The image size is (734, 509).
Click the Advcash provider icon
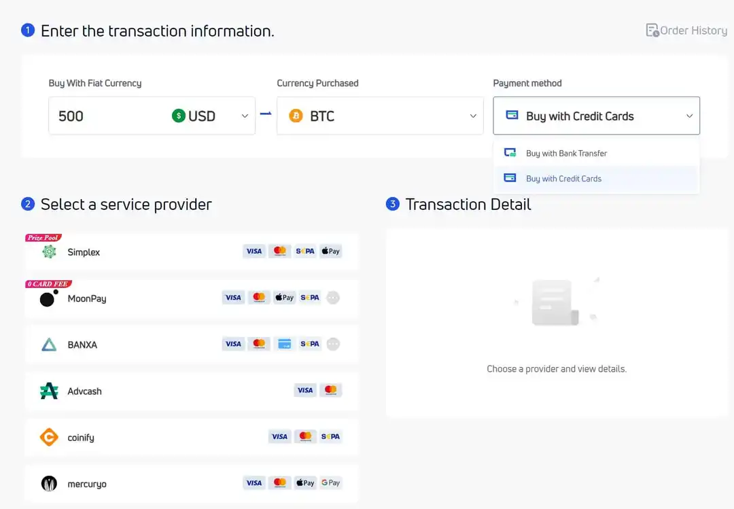(x=48, y=391)
